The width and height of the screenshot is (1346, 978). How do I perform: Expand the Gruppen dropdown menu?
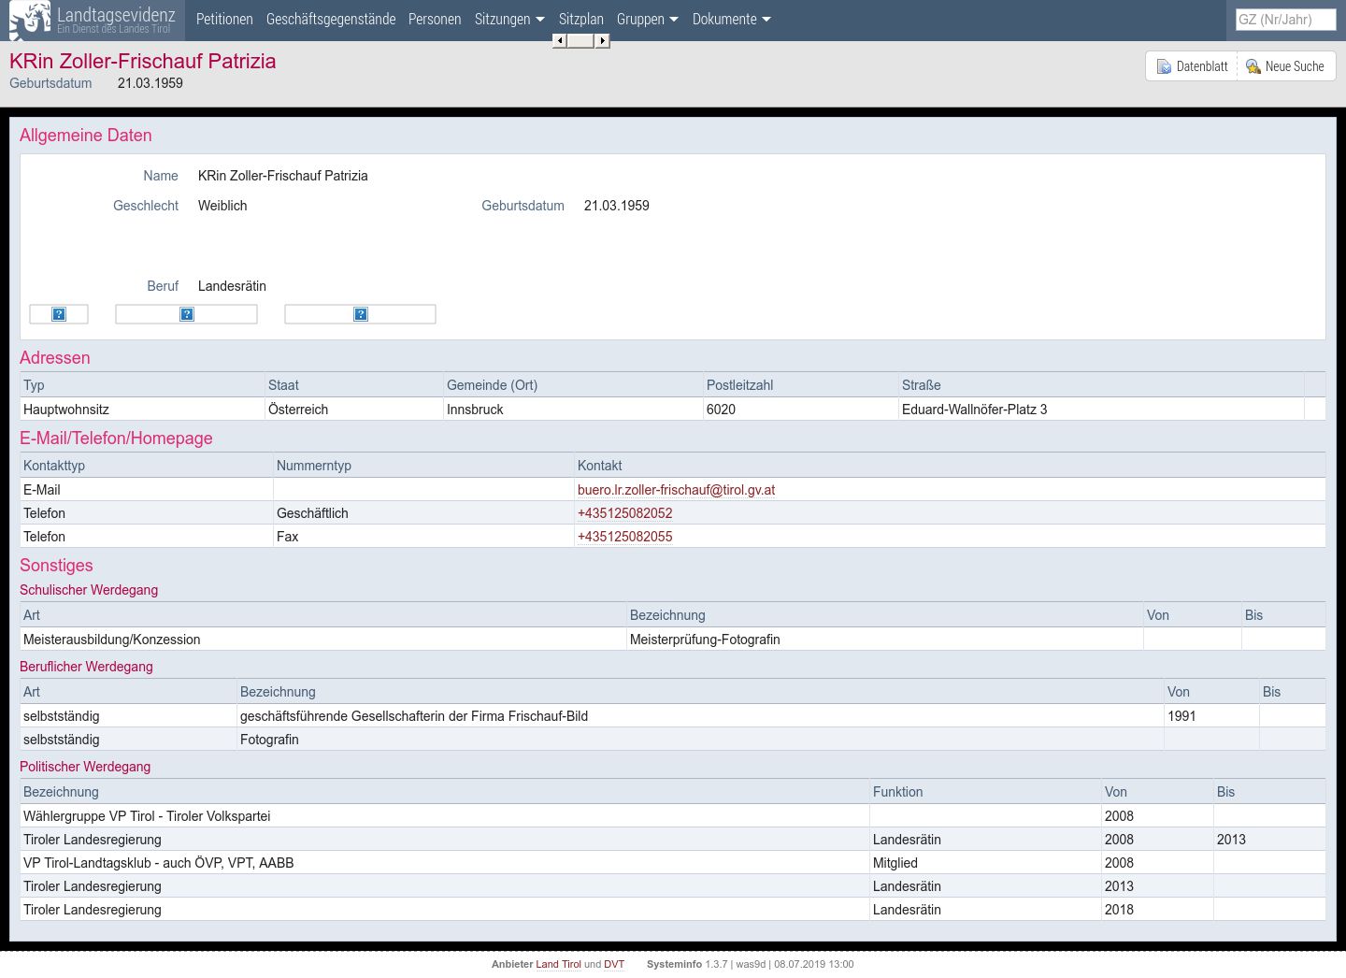(648, 20)
